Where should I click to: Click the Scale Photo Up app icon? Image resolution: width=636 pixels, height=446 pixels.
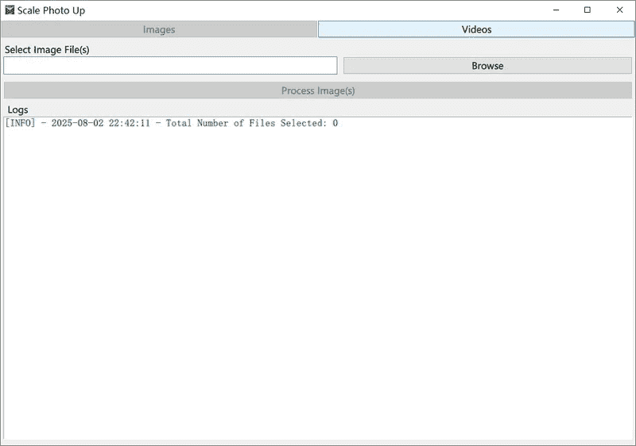(x=10, y=10)
